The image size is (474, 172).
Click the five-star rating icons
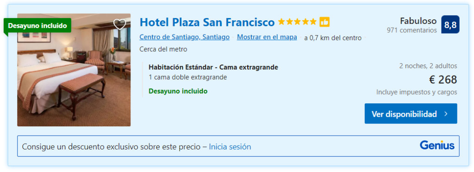click(x=297, y=22)
